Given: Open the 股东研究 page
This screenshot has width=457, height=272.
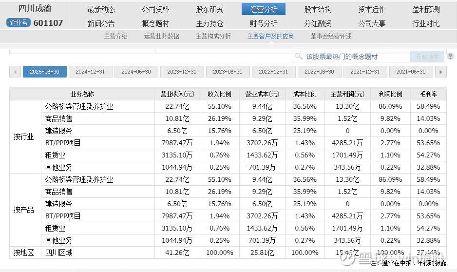Looking at the screenshot, I should pyautogui.click(x=210, y=9).
